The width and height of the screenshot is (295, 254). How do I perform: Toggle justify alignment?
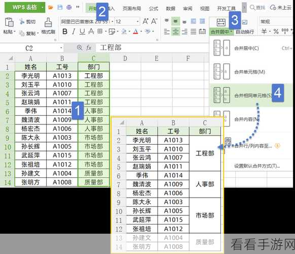pyautogui.click(x=194, y=31)
